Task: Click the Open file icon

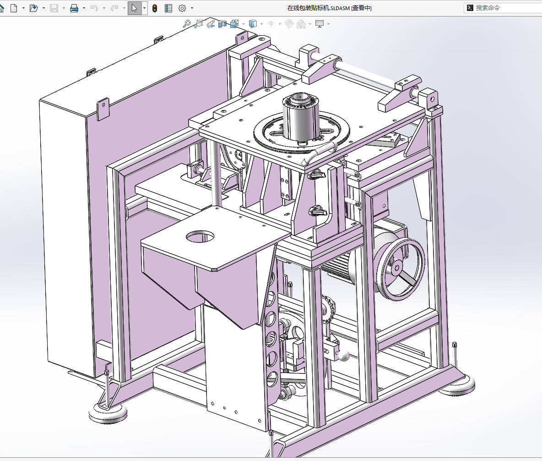Action: point(33,8)
